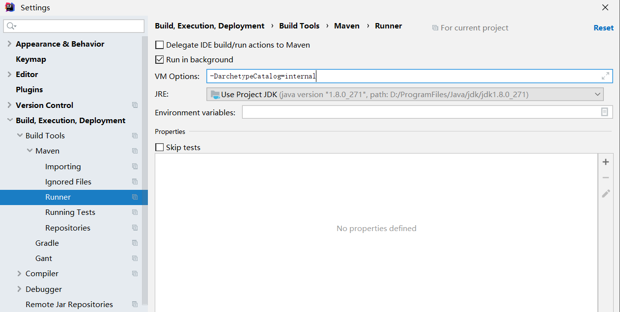The height and width of the screenshot is (312, 620).
Task: Click the settings tree vertical scrollbar
Action: [145, 172]
